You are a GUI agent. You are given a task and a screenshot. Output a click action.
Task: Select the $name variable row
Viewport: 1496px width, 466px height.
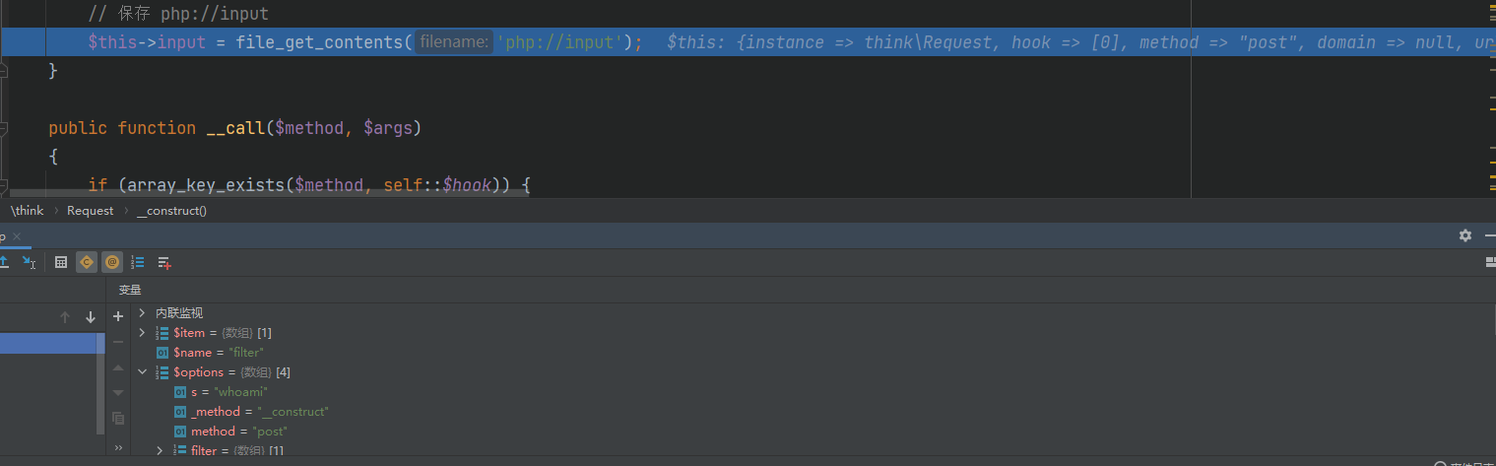coord(218,353)
